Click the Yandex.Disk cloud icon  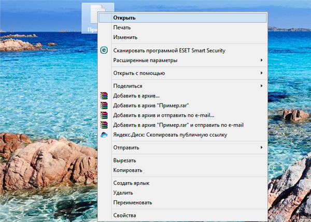coord(104,135)
